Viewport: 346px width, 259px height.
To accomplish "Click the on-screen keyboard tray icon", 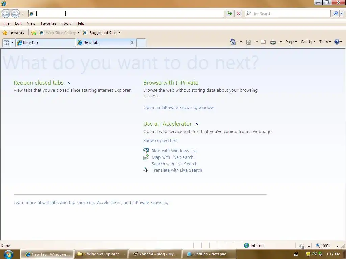I will tap(296, 254).
